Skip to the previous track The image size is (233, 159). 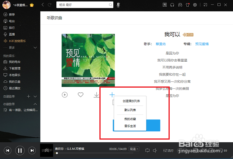click(x=7, y=150)
